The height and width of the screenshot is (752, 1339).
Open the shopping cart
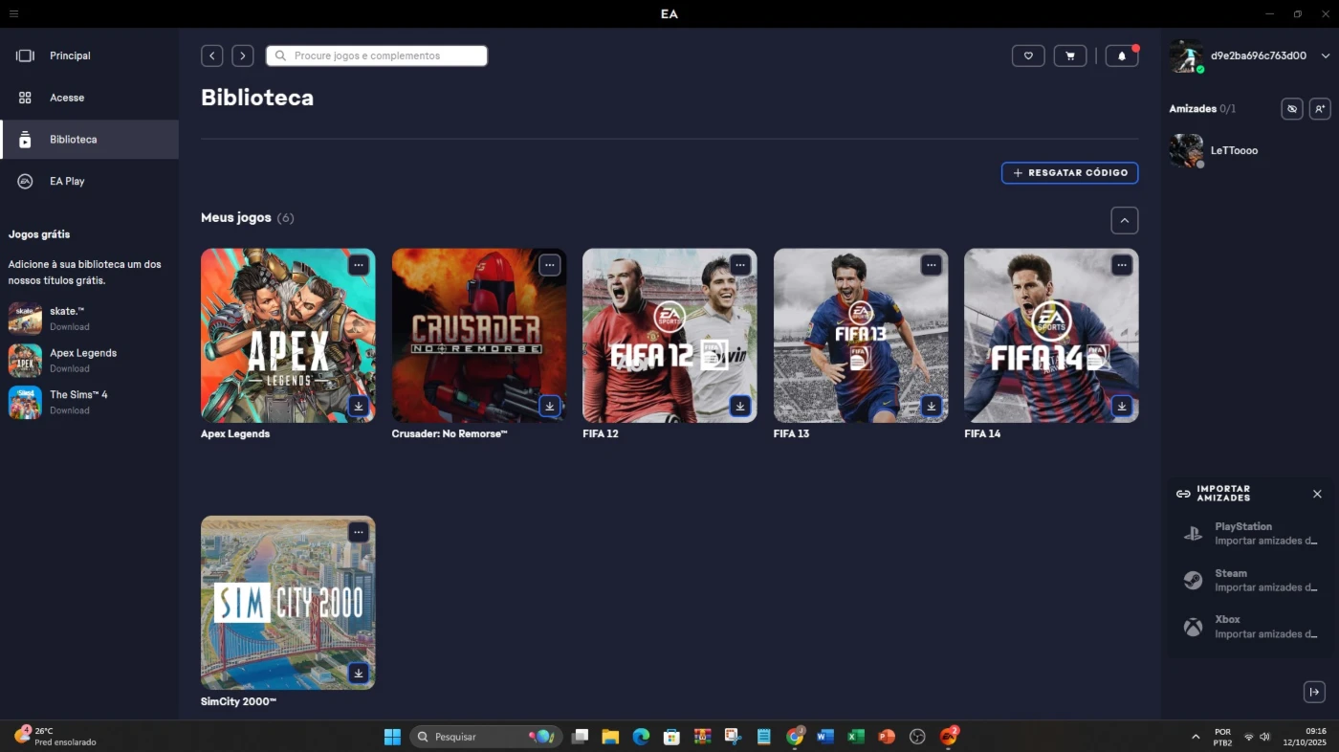coord(1069,56)
